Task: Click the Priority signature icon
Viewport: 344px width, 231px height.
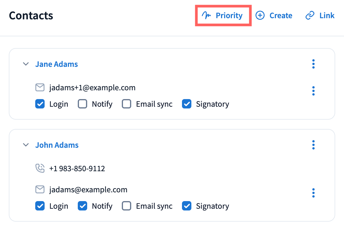Action: (207, 16)
